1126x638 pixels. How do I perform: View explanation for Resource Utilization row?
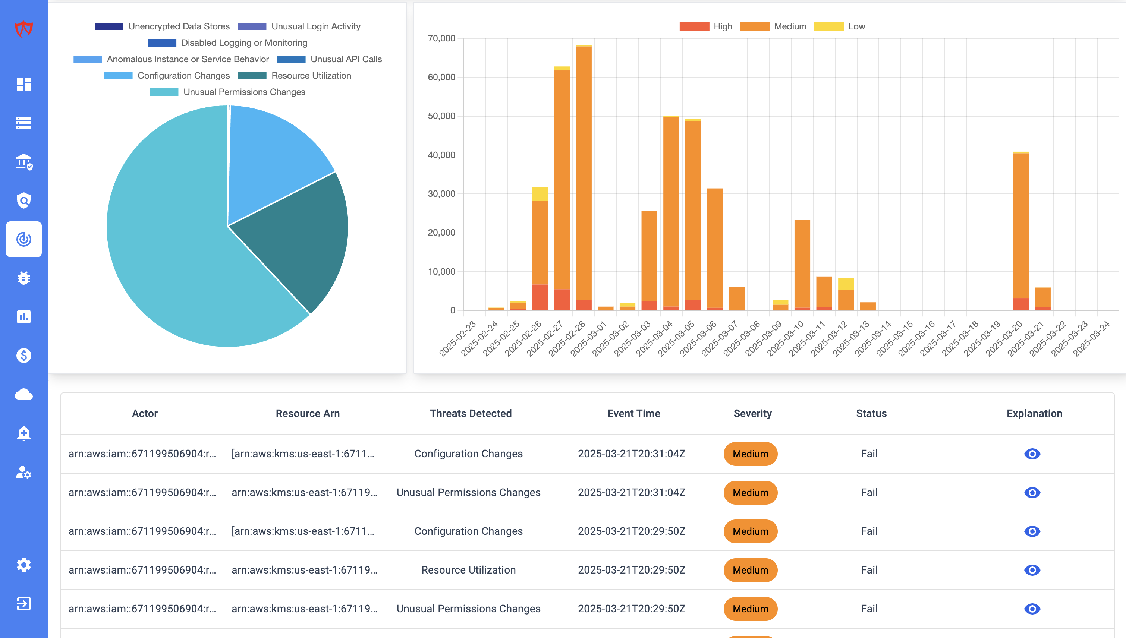pyautogui.click(x=1032, y=570)
